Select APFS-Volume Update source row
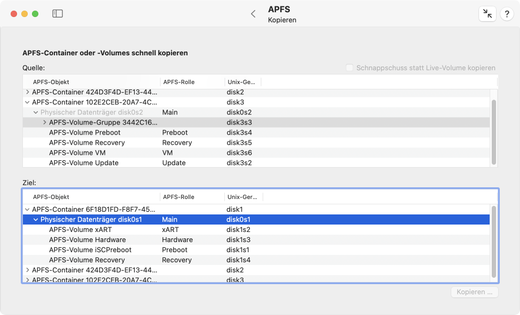The width and height of the screenshot is (520, 315). pyautogui.click(x=256, y=163)
